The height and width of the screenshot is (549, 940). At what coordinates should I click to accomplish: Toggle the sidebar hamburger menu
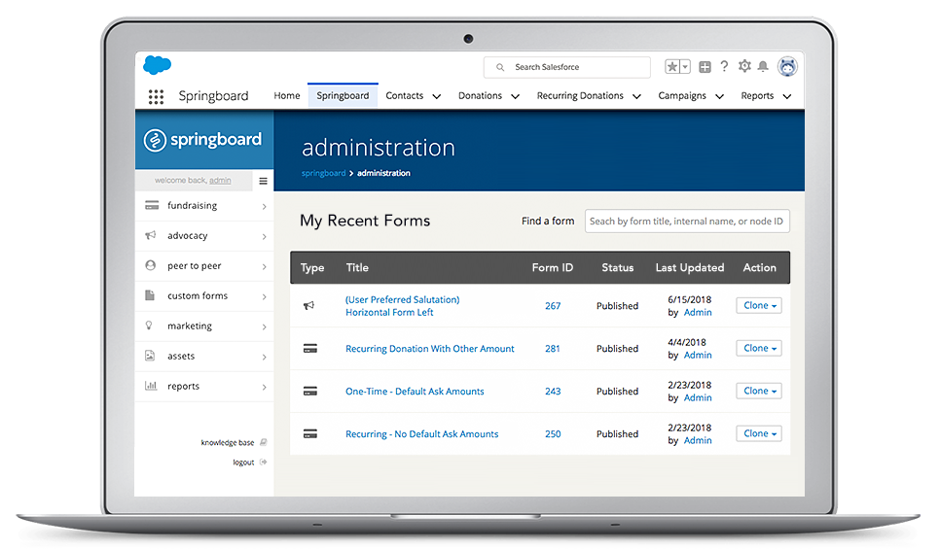pos(263,181)
